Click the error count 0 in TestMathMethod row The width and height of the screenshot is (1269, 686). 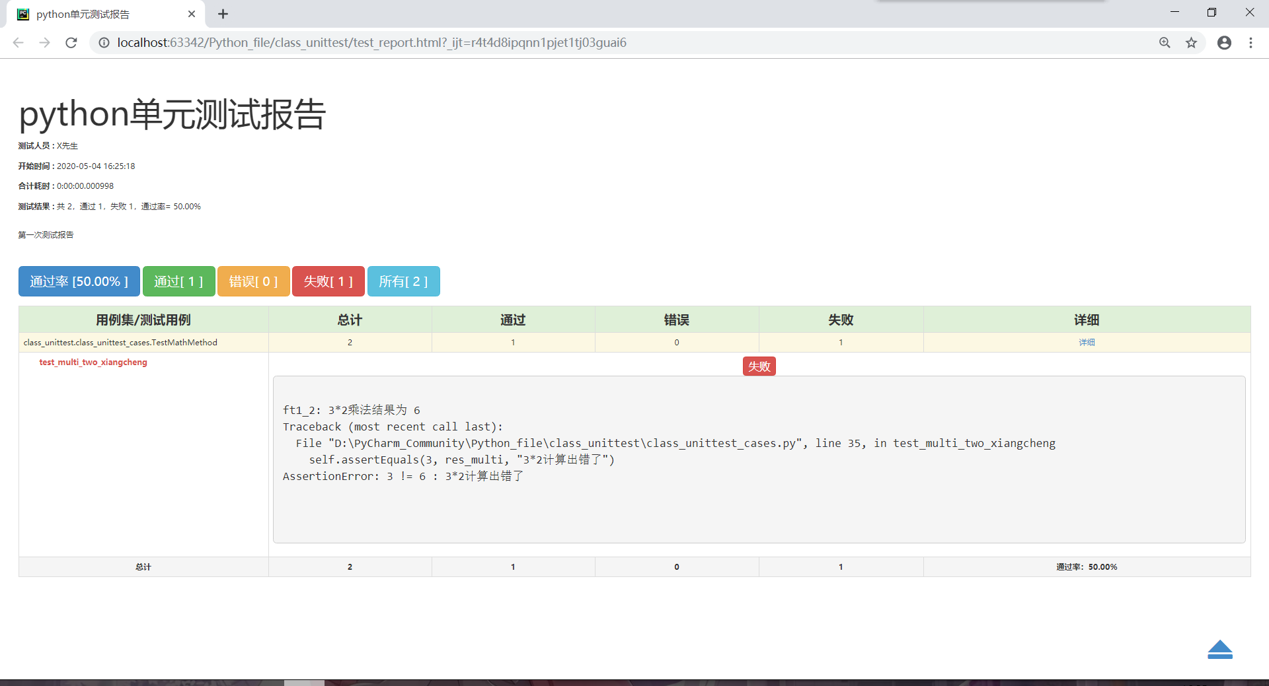(677, 343)
